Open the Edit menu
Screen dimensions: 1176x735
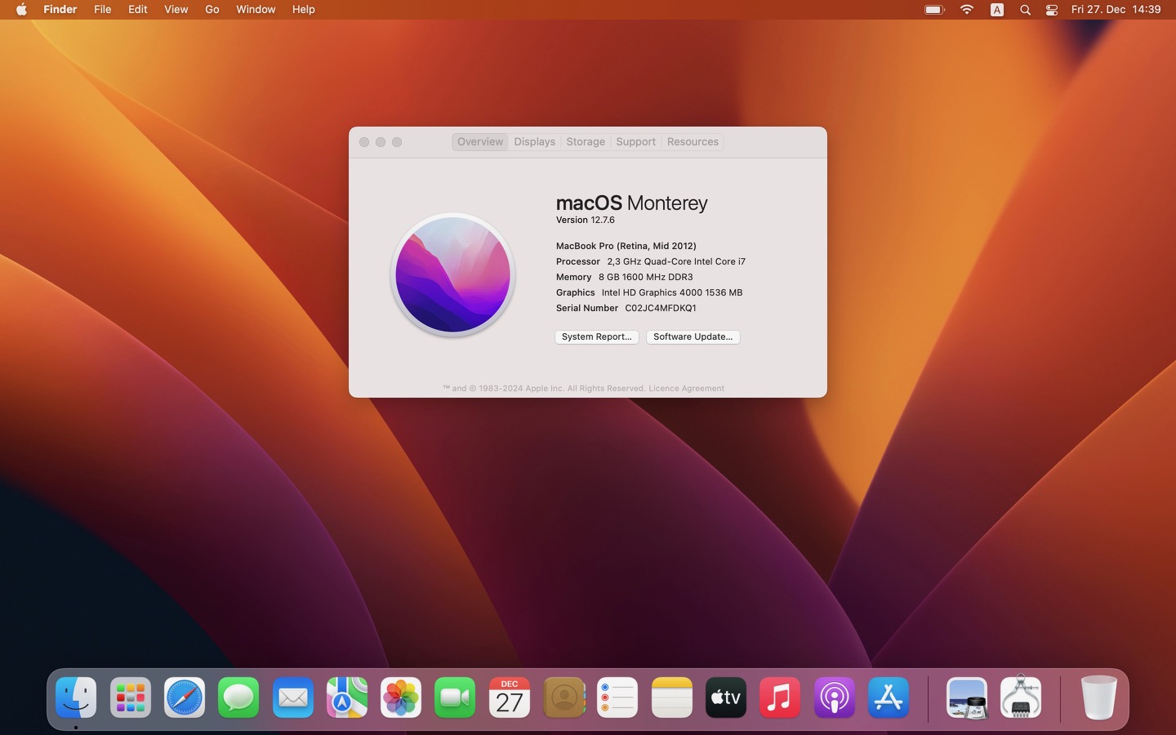[137, 9]
